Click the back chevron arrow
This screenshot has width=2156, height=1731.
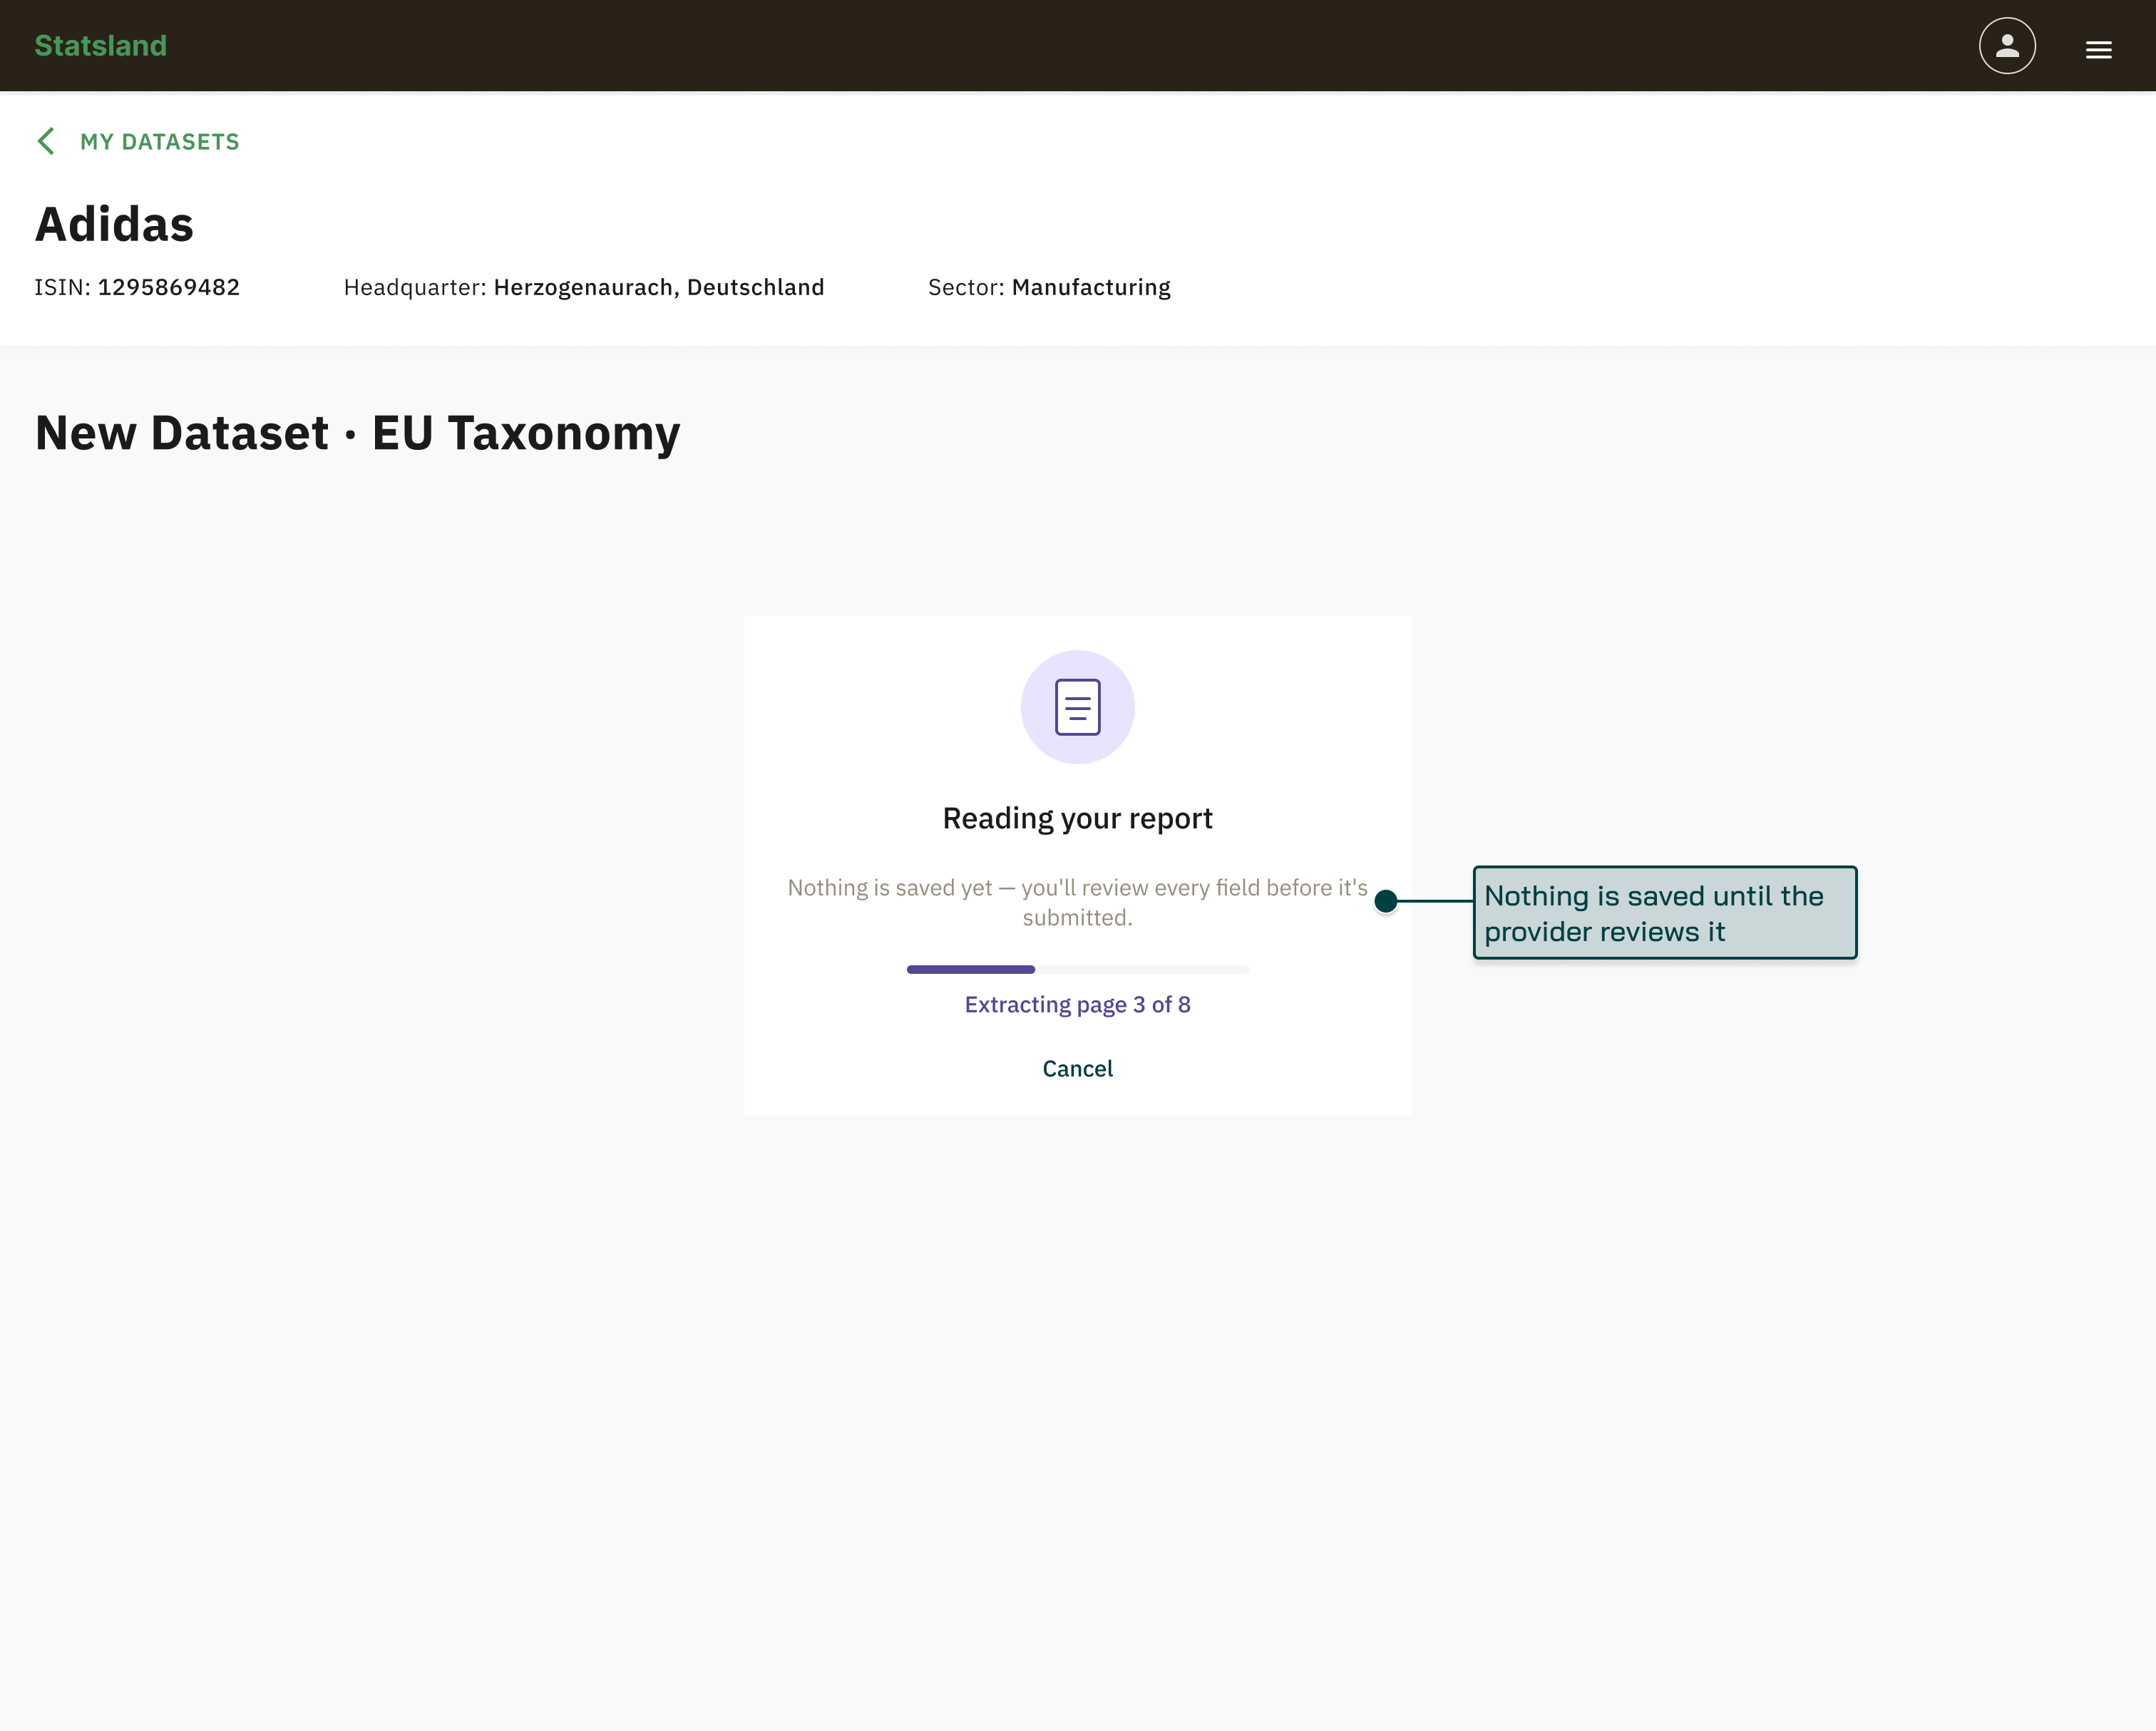(x=46, y=141)
